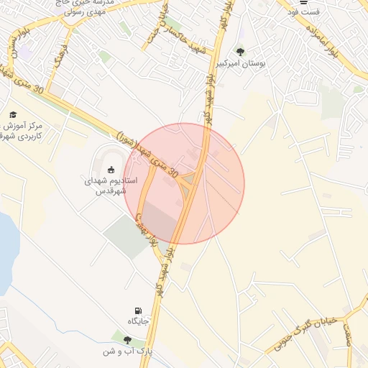The width and height of the screenshot is (368, 368).
Task: Select the tree icon of بوستان امیرکبیر
Action: (x=240, y=52)
